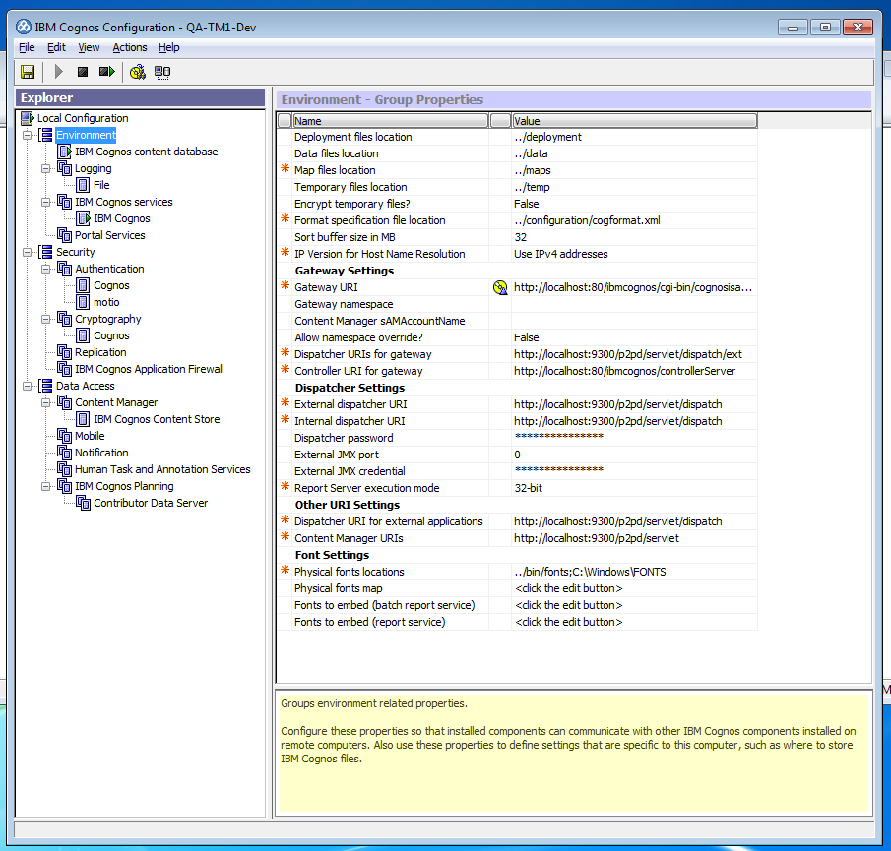The width and height of the screenshot is (891, 851).
Task: Click the File logging node icon
Action: tap(83, 185)
